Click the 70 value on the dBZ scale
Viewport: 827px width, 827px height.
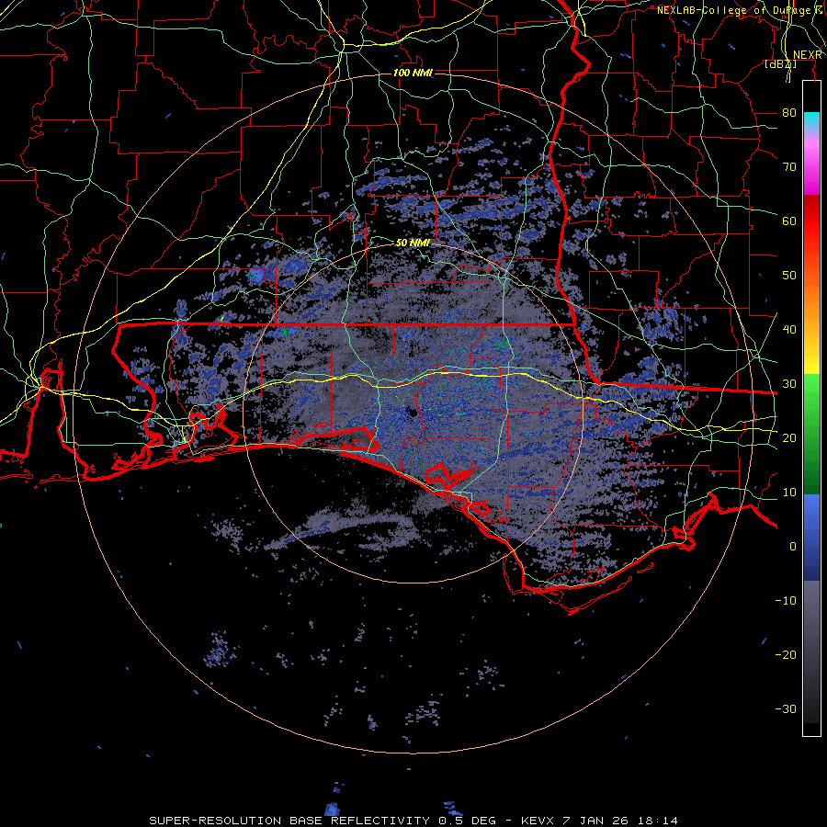pyautogui.click(x=789, y=167)
